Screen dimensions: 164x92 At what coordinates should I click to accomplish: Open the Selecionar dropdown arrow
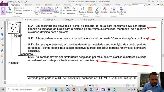9,14
